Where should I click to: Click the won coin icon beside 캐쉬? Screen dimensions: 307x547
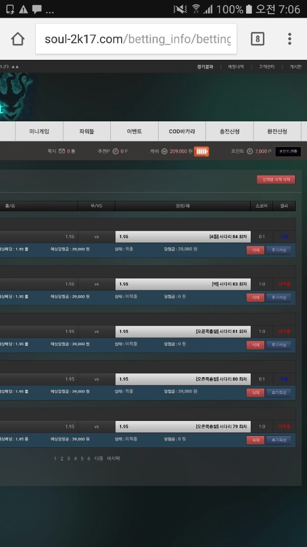pos(164,151)
